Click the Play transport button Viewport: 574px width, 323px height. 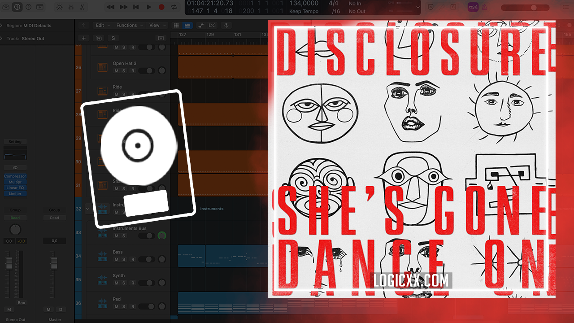[149, 7]
